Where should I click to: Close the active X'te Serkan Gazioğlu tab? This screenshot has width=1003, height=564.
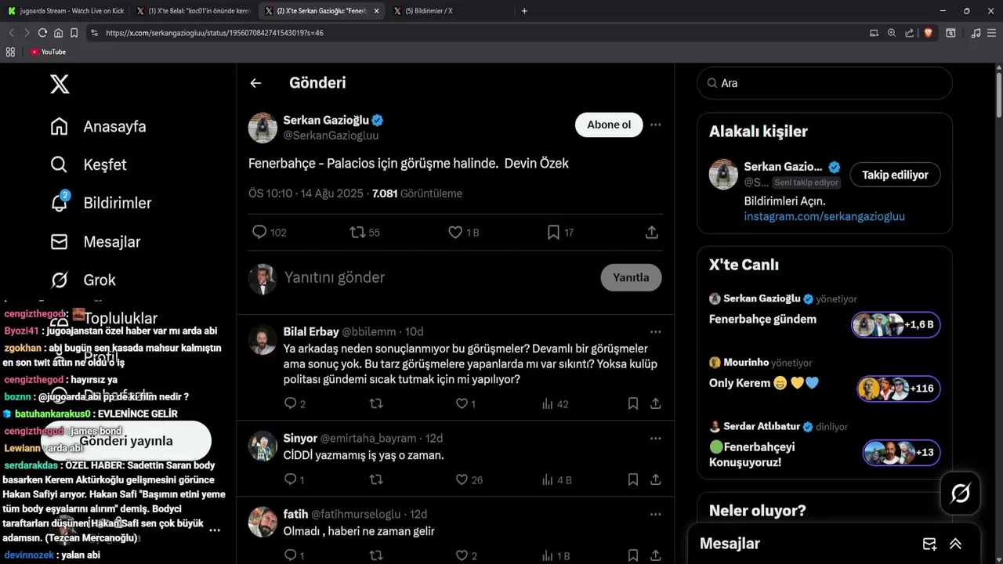[377, 11]
